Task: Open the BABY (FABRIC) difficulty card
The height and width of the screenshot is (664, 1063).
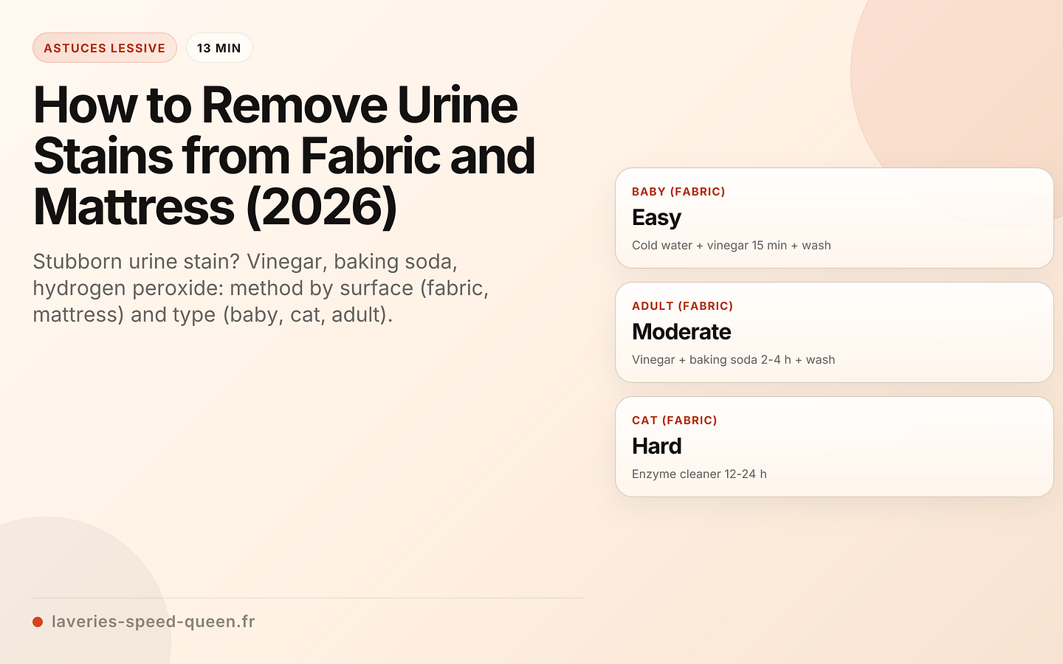Action: click(x=834, y=218)
